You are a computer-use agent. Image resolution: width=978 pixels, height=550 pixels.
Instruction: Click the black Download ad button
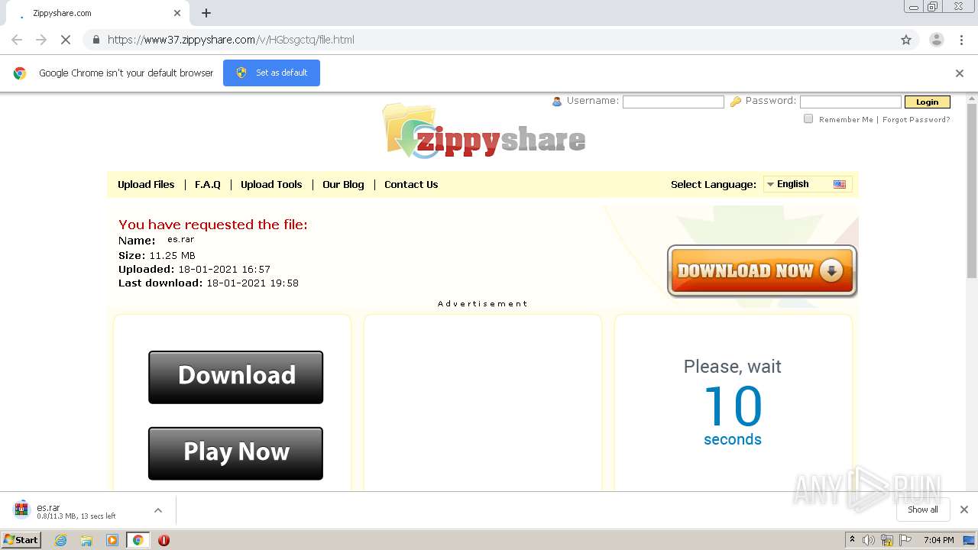tap(235, 377)
